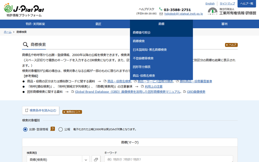Click the 商標検索 breadcrumb text

[x=21, y=32]
